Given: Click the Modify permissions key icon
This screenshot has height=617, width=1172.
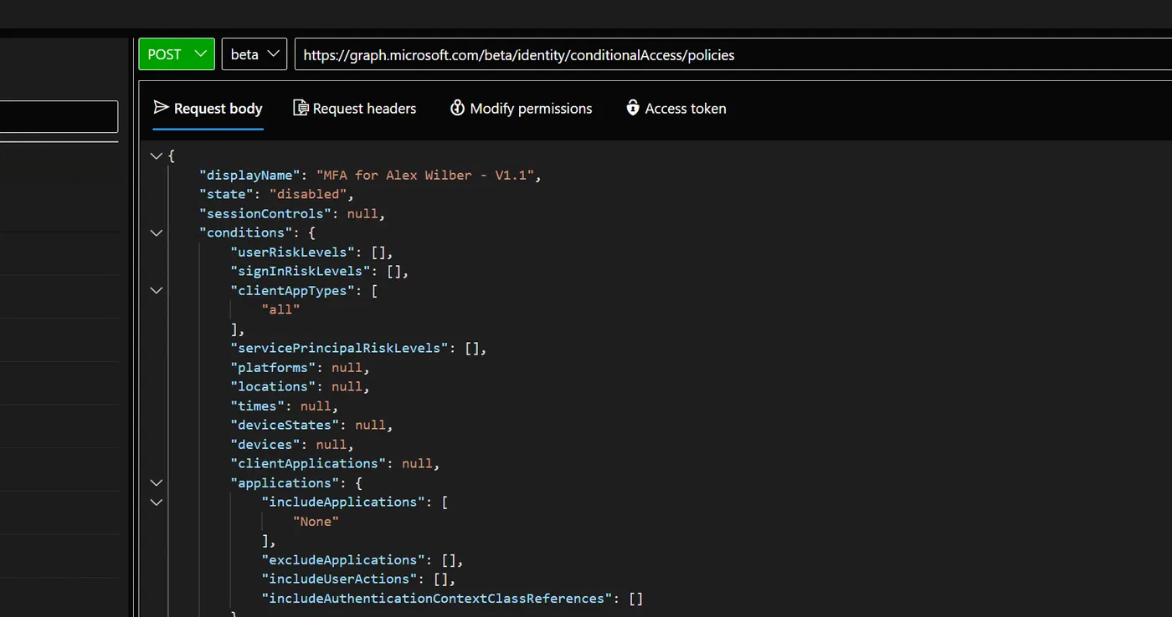Looking at the screenshot, I should point(457,108).
